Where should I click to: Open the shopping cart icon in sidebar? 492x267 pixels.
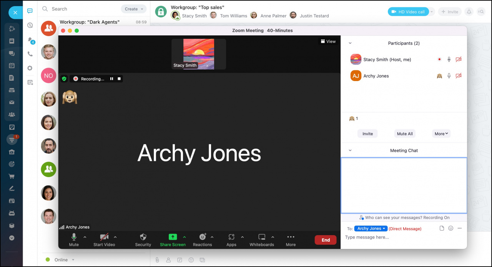click(x=12, y=176)
